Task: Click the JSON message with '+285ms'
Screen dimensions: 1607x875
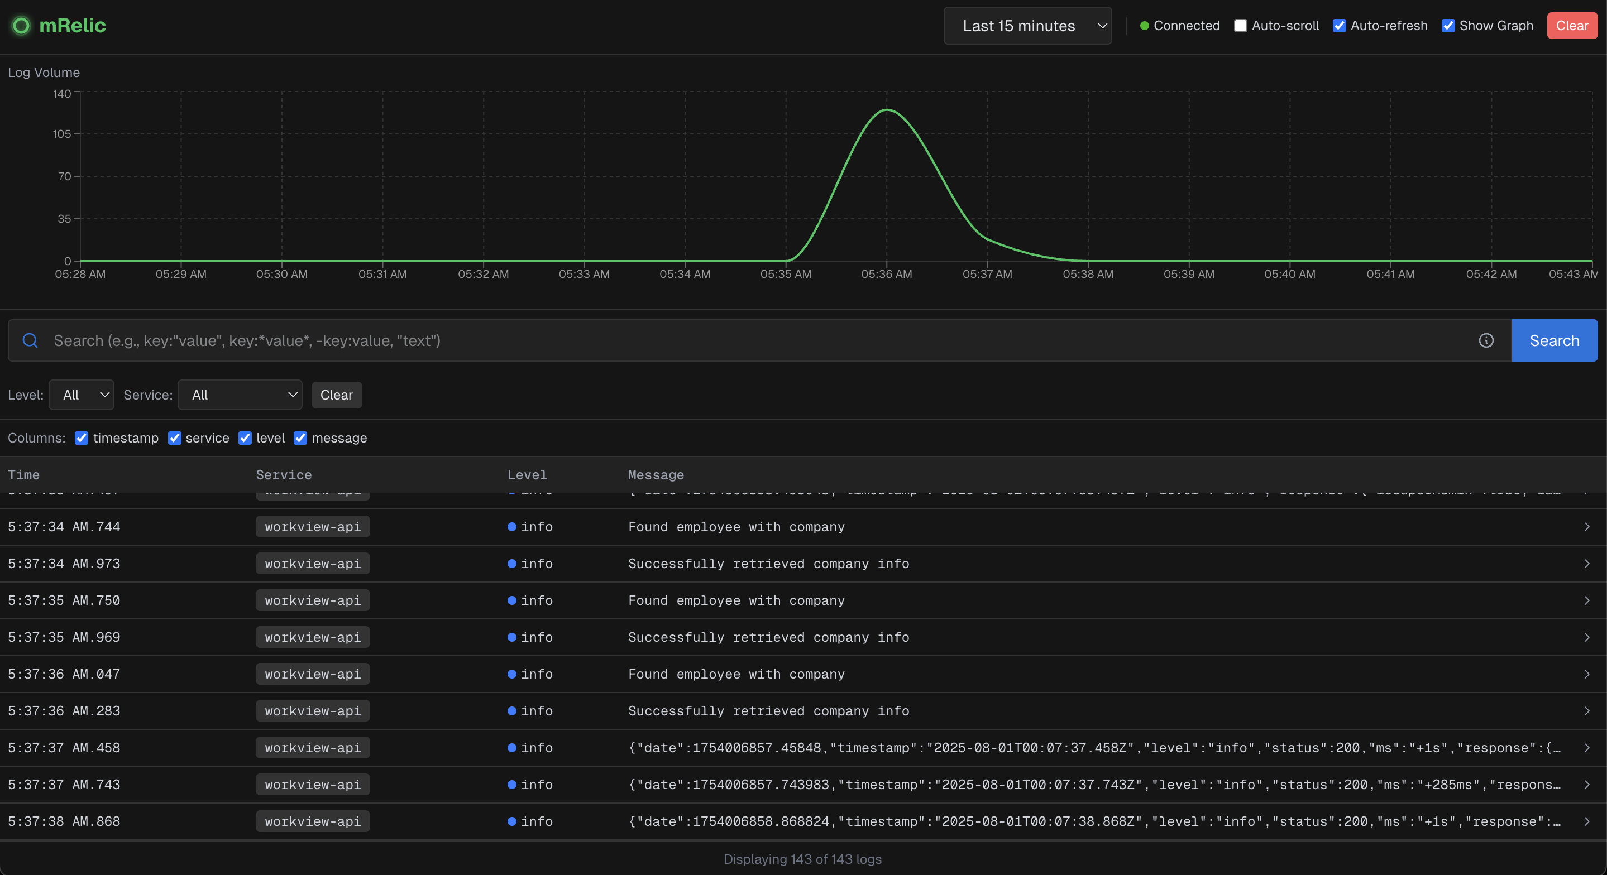Action: [1094, 785]
